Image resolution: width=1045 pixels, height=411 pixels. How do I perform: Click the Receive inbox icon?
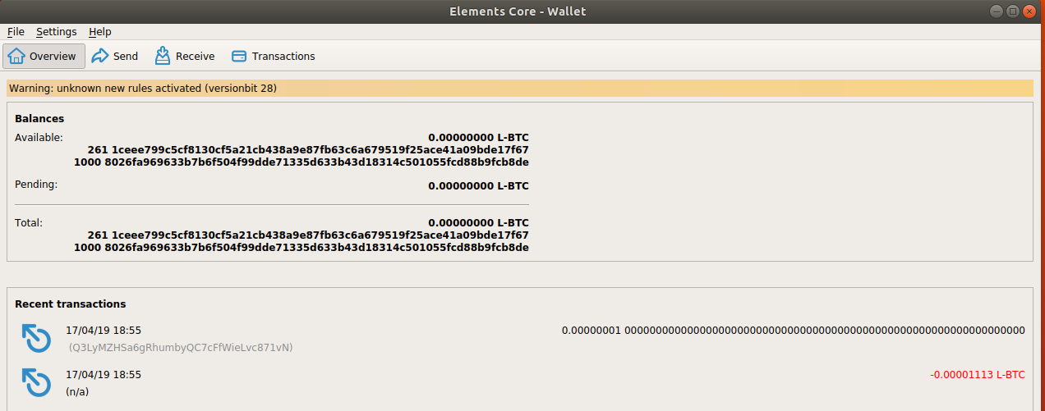(x=163, y=57)
